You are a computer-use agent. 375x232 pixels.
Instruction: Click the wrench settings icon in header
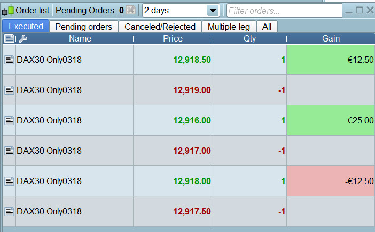pyautogui.click(x=22, y=38)
